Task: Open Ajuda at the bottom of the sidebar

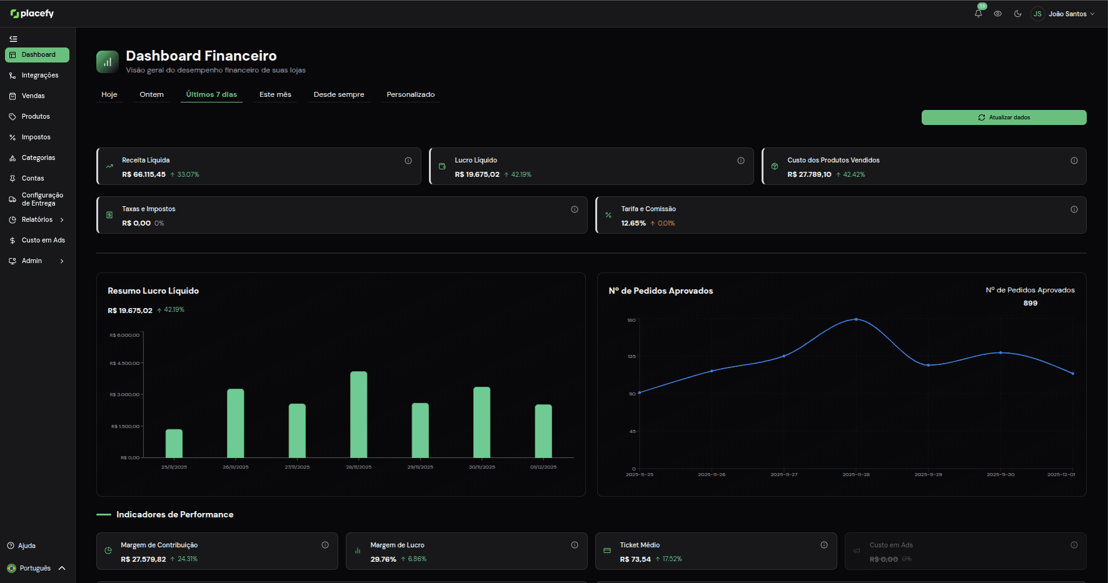Action: [x=26, y=546]
